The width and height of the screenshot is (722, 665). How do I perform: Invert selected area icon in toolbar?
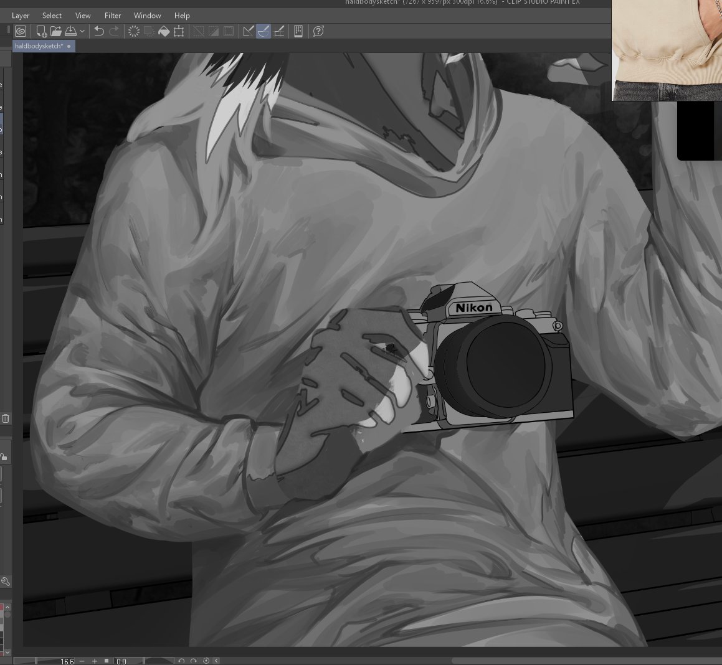click(214, 31)
